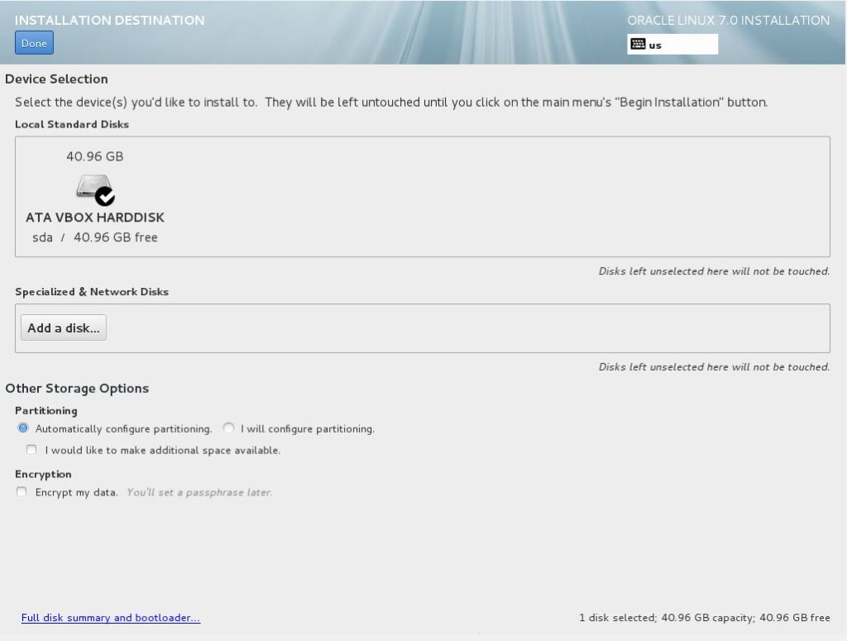847x641 pixels.
Task: Select Automatically configure partitioning radio button
Action: pyautogui.click(x=22, y=428)
